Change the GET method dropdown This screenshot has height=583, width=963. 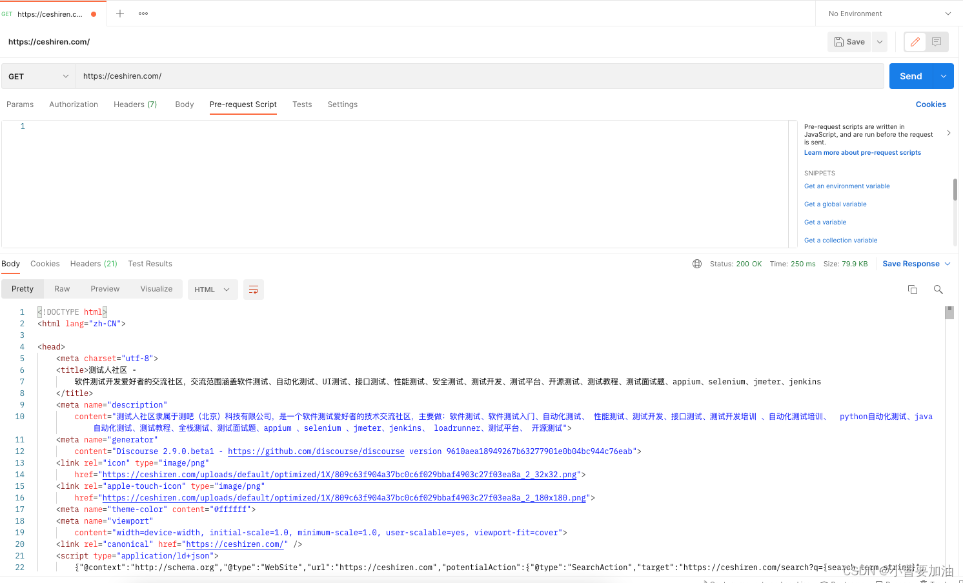39,76
